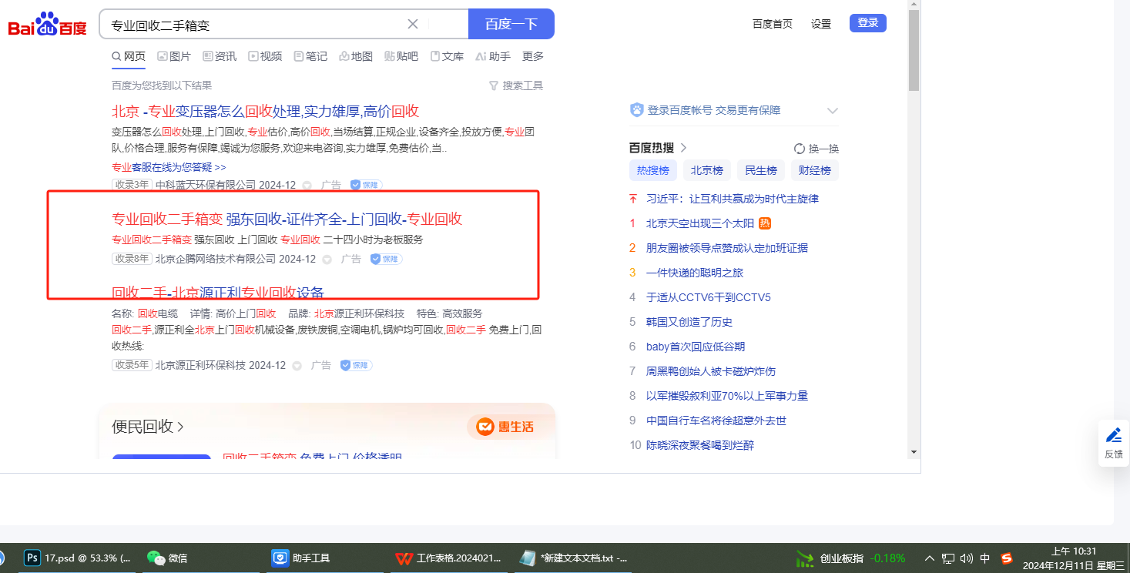The height and width of the screenshot is (573, 1130).
Task: Click inside the Baidu search input field
Action: coord(254,25)
